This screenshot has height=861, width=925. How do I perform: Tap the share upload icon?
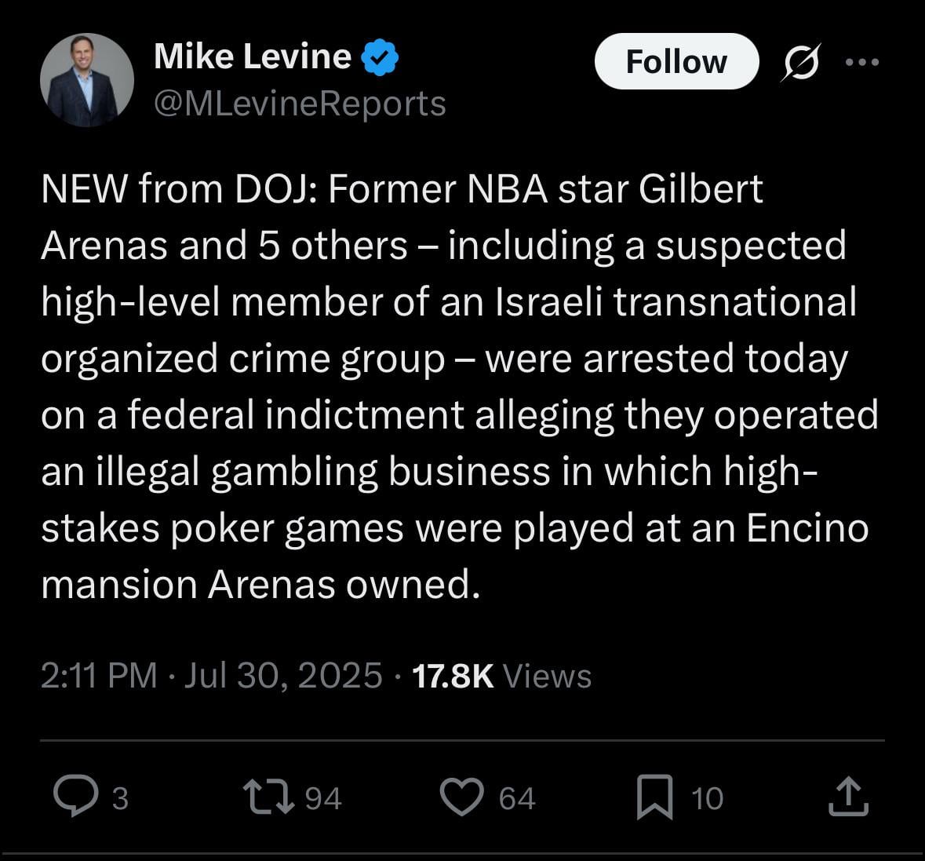coord(849,796)
